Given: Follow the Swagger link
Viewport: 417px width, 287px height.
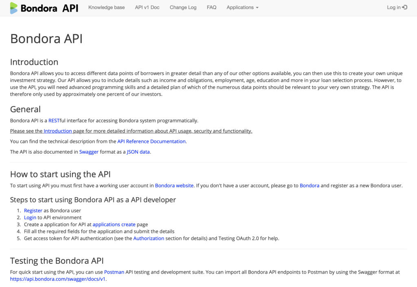Looking at the screenshot, I should pos(89,152).
